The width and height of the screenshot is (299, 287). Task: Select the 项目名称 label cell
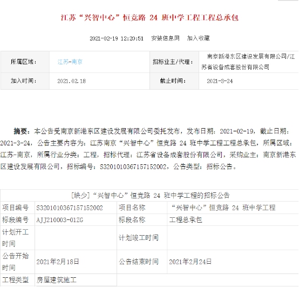point(142,208)
